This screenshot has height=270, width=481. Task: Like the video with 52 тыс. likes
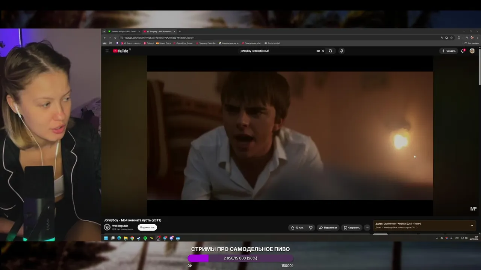click(297, 228)
